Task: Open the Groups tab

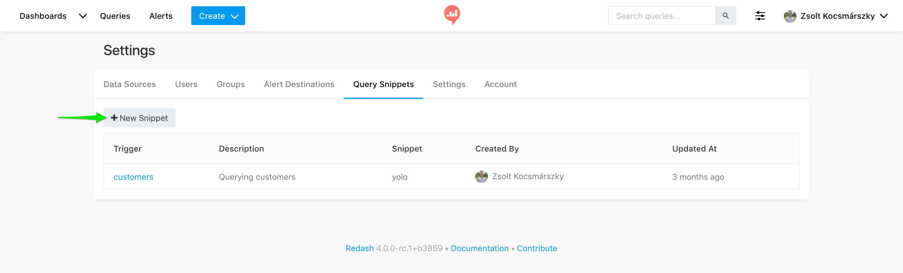Action: (230, 84)
